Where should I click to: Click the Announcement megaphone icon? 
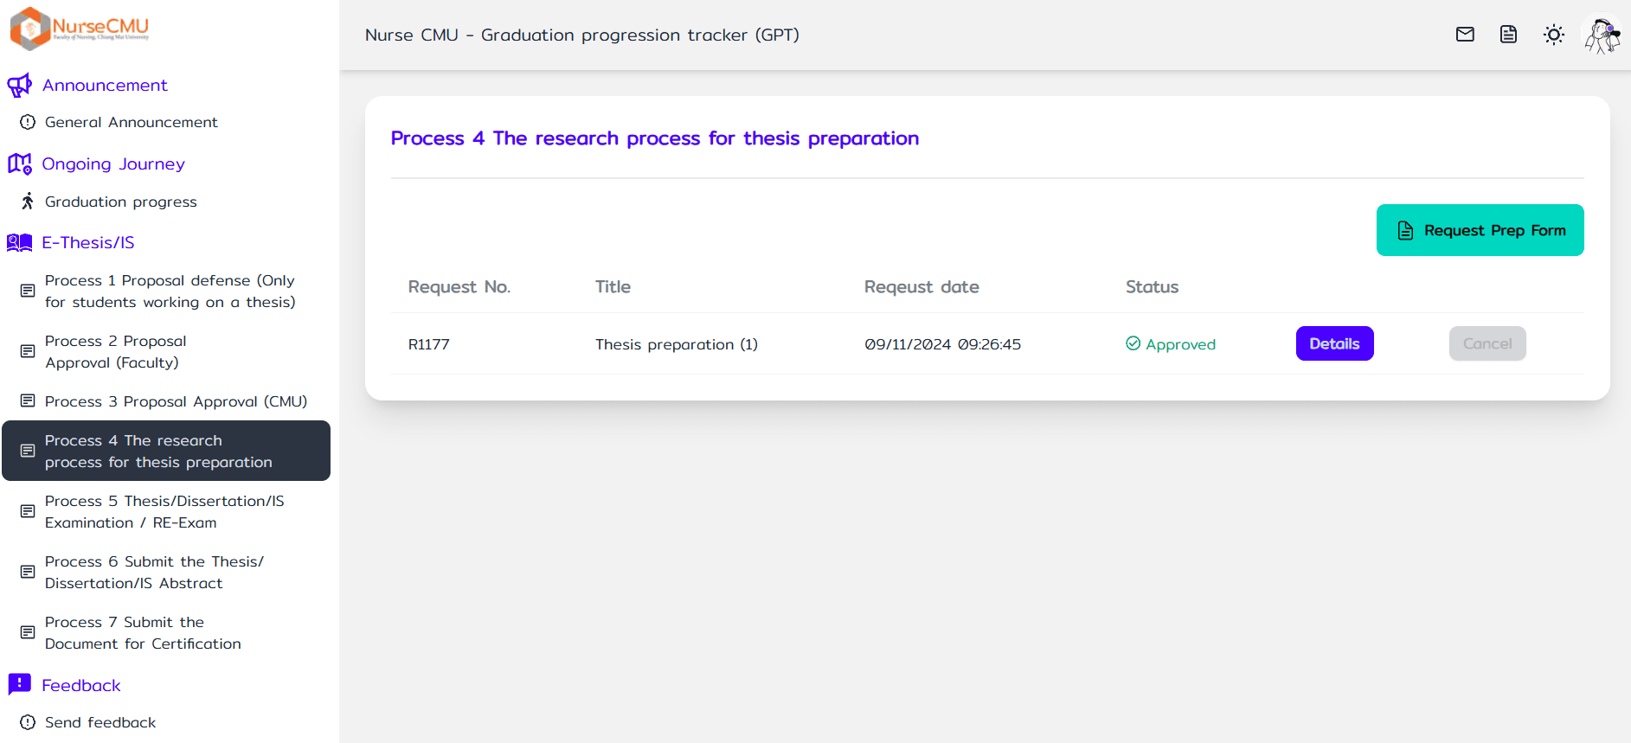coord(19,86)
